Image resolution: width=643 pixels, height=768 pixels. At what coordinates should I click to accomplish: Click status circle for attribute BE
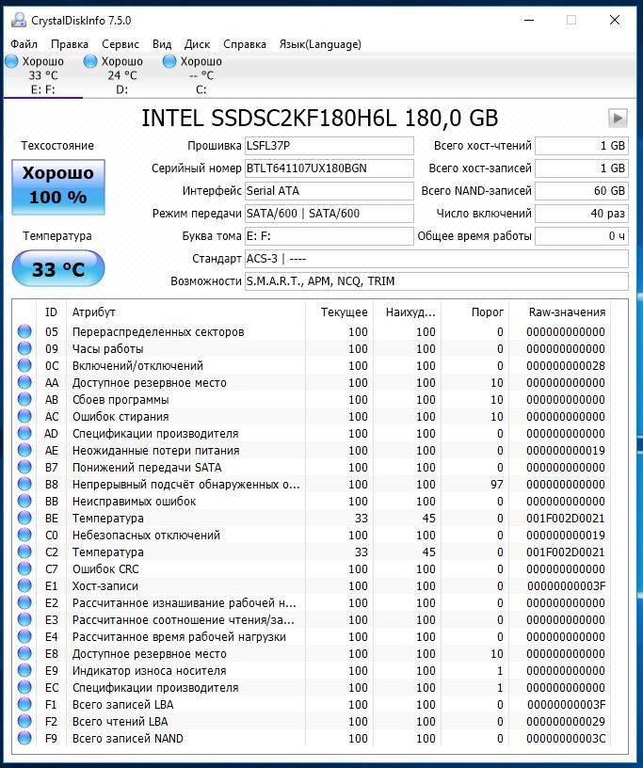[x=24, y=518]
